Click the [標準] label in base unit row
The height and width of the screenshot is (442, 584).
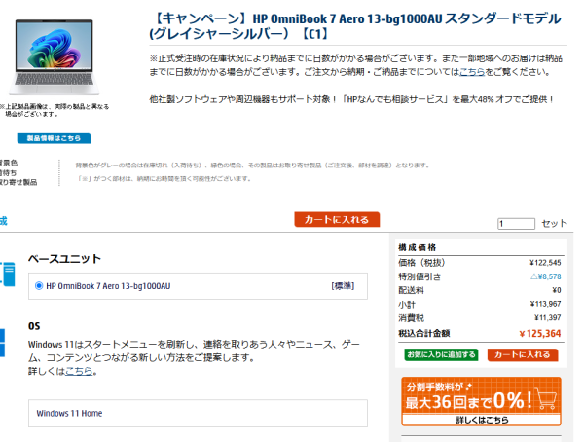pyautogui.click(x=343, y=286)
